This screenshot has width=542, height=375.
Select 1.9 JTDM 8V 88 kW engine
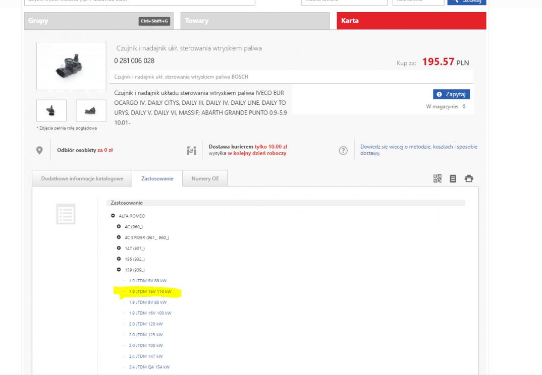[147, 281]
